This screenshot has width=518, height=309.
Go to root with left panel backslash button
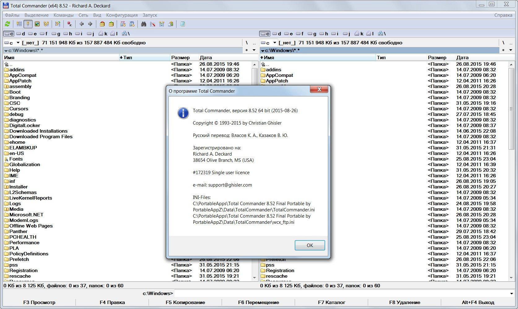point(247,42)
